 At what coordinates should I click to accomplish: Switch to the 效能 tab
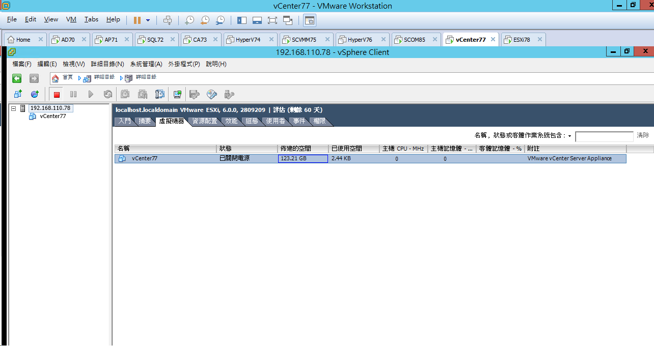(231, 121)
